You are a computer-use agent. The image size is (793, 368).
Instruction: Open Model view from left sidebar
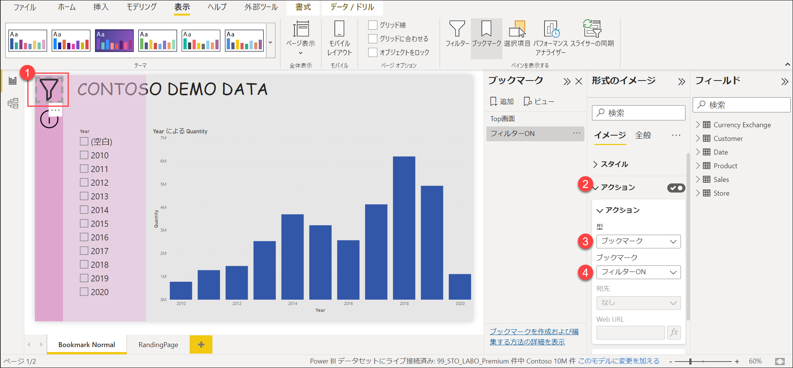13,103
